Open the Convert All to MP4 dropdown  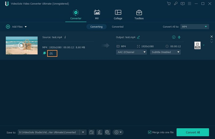(194, 27)
